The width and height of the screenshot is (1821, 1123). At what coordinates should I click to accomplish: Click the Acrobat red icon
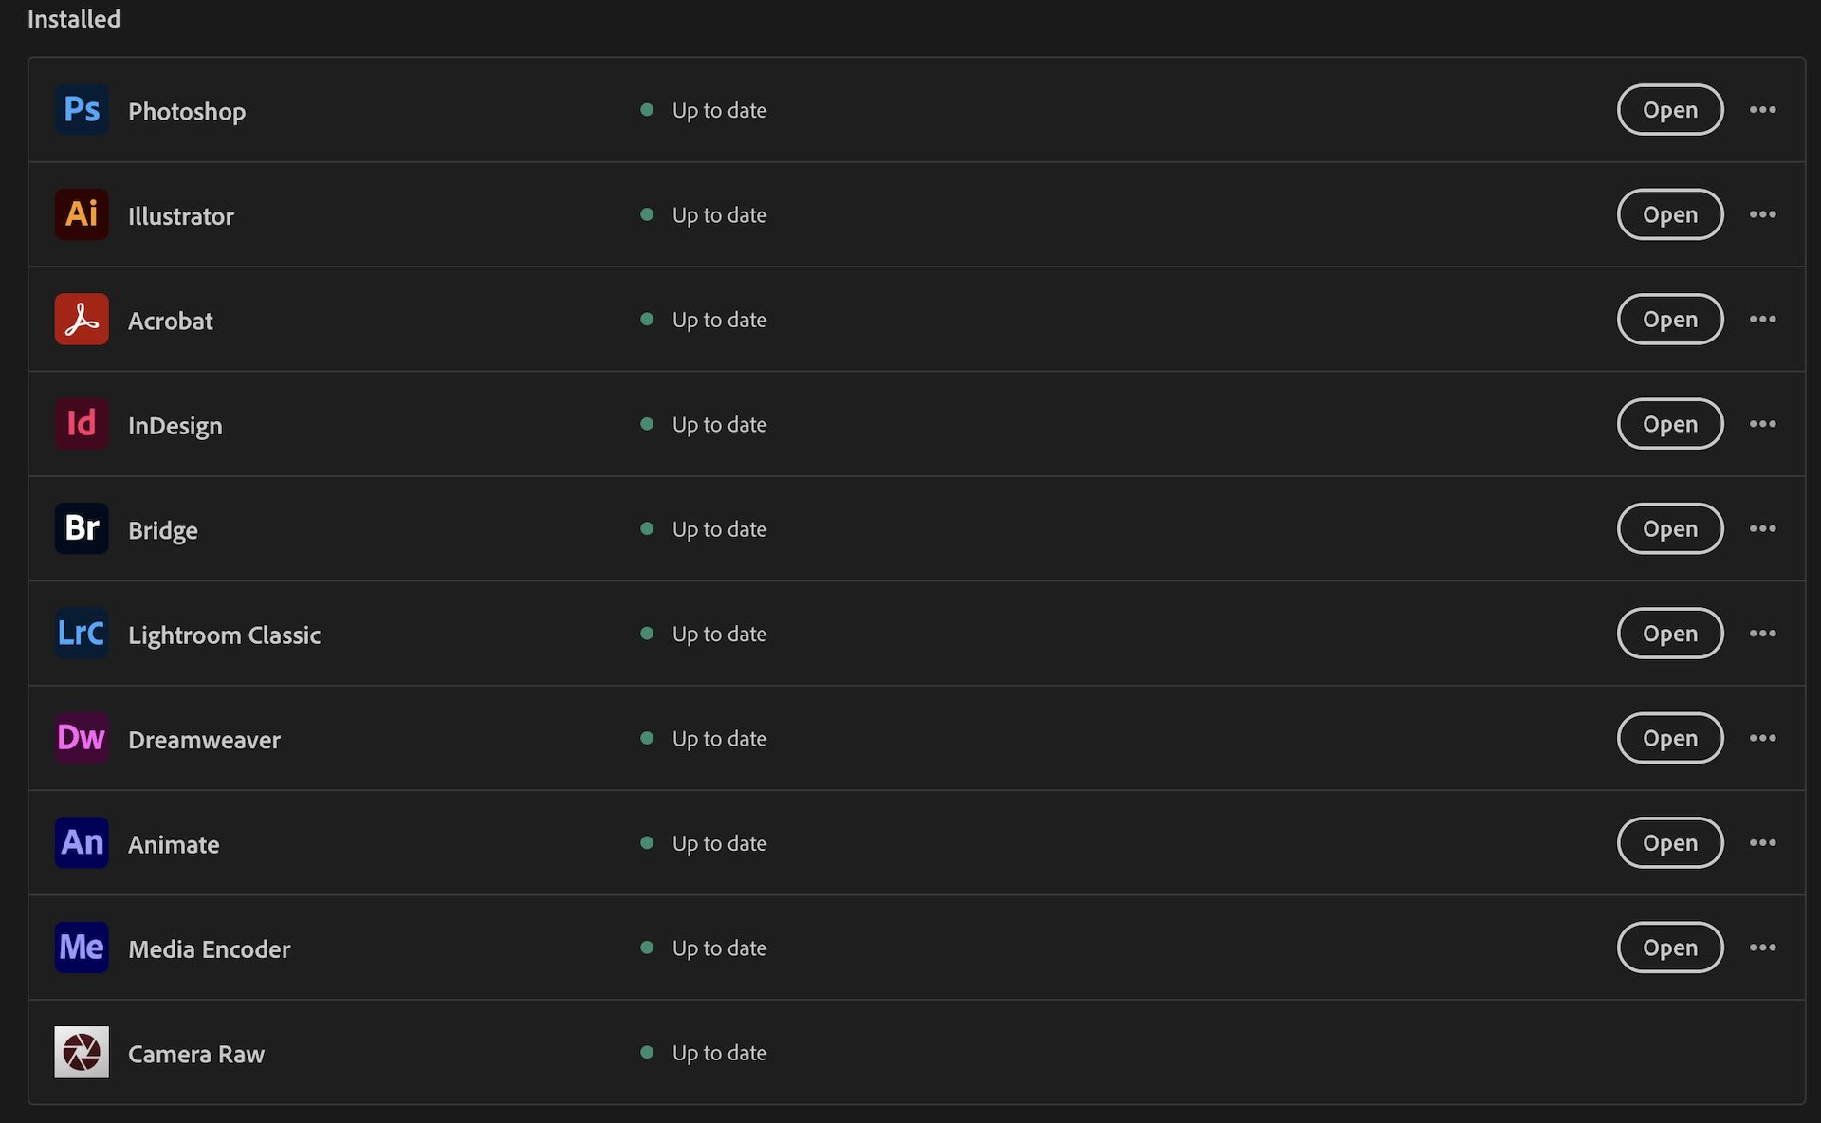click(82, 320)
